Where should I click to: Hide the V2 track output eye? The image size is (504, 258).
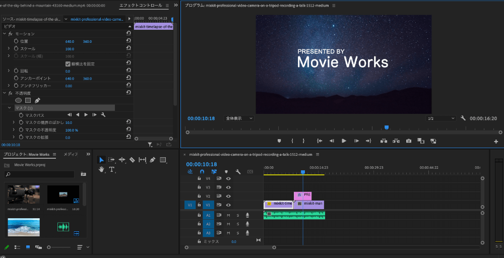[x=228, y=196]
